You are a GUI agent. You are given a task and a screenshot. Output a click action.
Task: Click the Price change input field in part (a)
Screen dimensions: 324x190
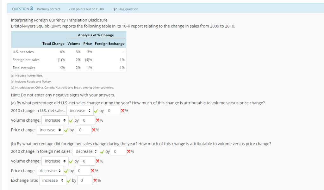pyautogui.click(x=84, y=130)
